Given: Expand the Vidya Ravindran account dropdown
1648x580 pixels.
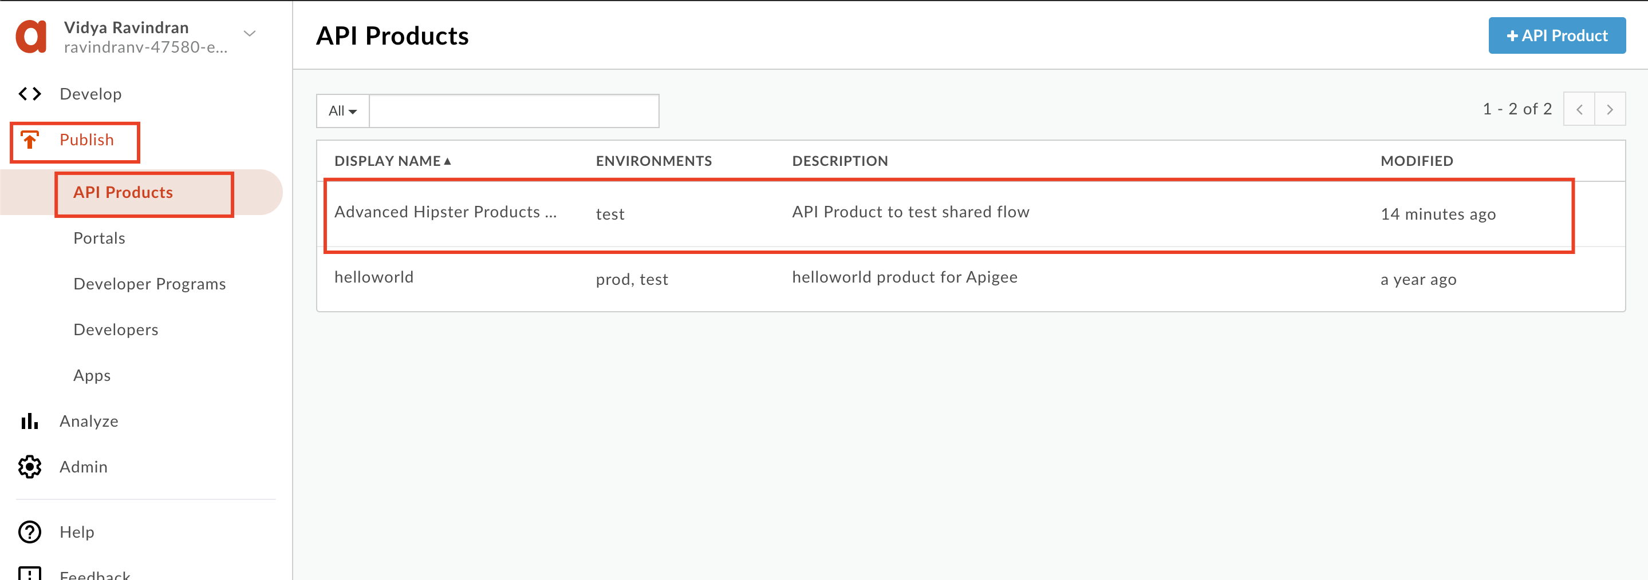Looking at the screenshot, I should [250, 34].
